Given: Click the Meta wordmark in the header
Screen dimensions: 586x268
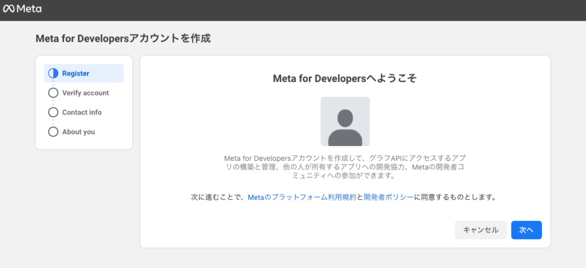Looking at the screenshot, I should click(30, 9).
